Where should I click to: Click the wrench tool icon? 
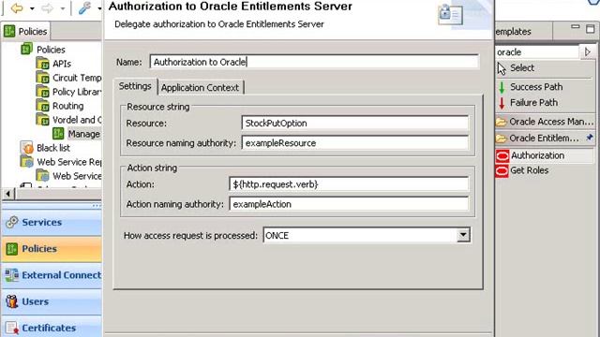coord(84,8)
